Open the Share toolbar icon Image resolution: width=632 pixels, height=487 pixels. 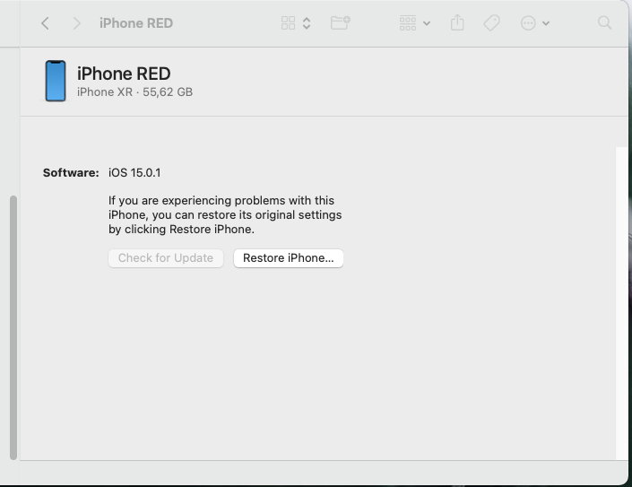(457, 22)
